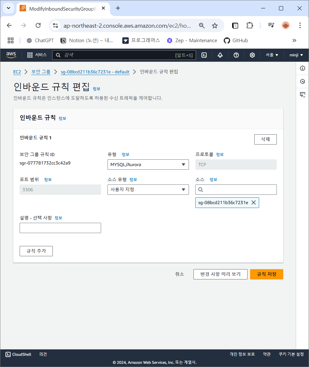
Task: Open the 서울 region selector dropdown
Action: (x=271, y=55)
